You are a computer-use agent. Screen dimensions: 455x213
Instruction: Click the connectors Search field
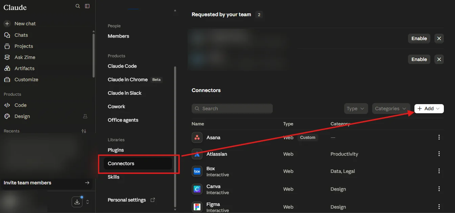point(232,109)
